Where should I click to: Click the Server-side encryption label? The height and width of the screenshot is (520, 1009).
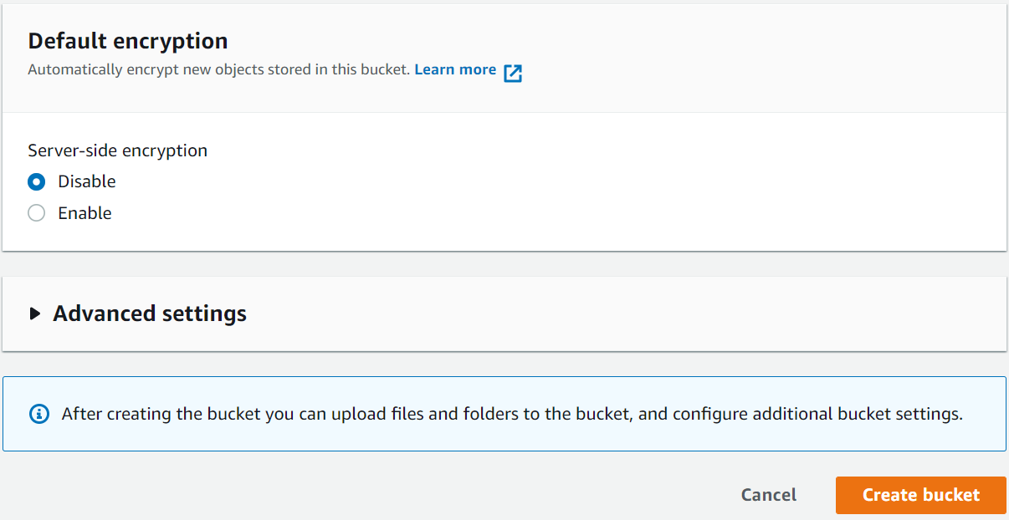[117, 150]
